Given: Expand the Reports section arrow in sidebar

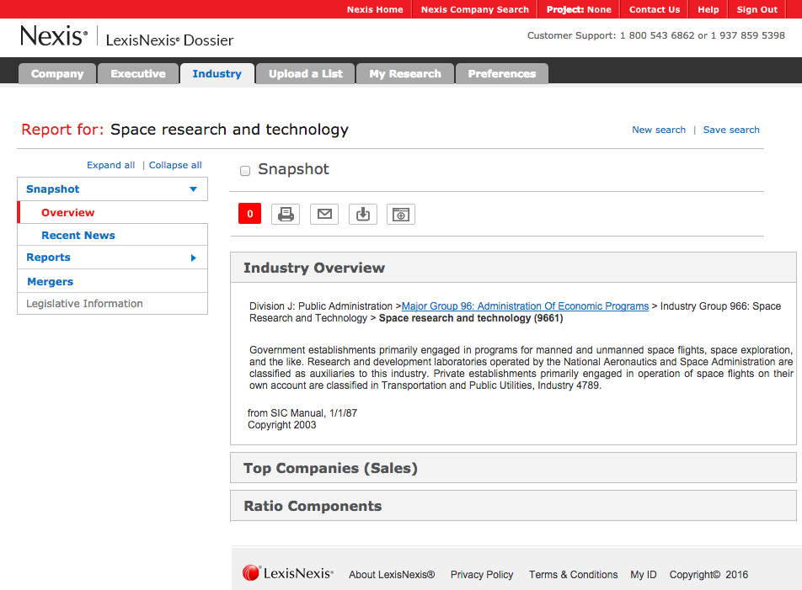Looking at the screenshot, I should (x=194, y=258).
